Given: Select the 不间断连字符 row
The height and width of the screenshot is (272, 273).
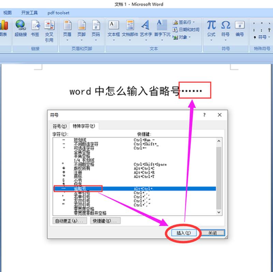Looking at the screenshot, I should pos(134,144).
